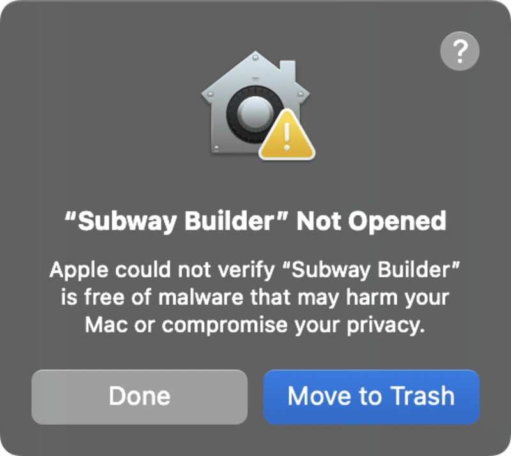Click the word Mac in the message

(x=106, y=325)
